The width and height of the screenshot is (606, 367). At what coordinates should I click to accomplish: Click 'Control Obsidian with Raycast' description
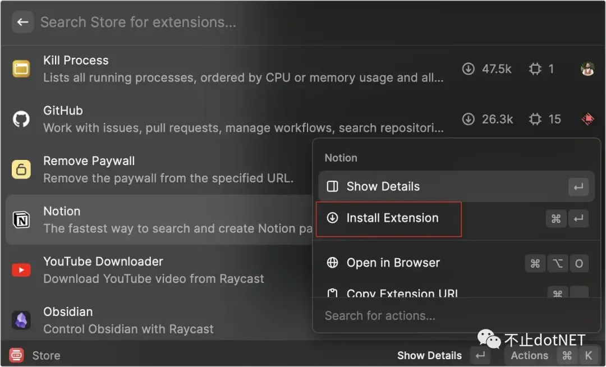coord(128,329)
